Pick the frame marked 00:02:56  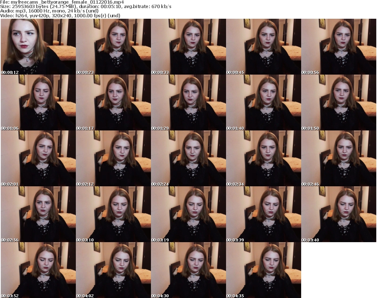click(x=38, y=214)
